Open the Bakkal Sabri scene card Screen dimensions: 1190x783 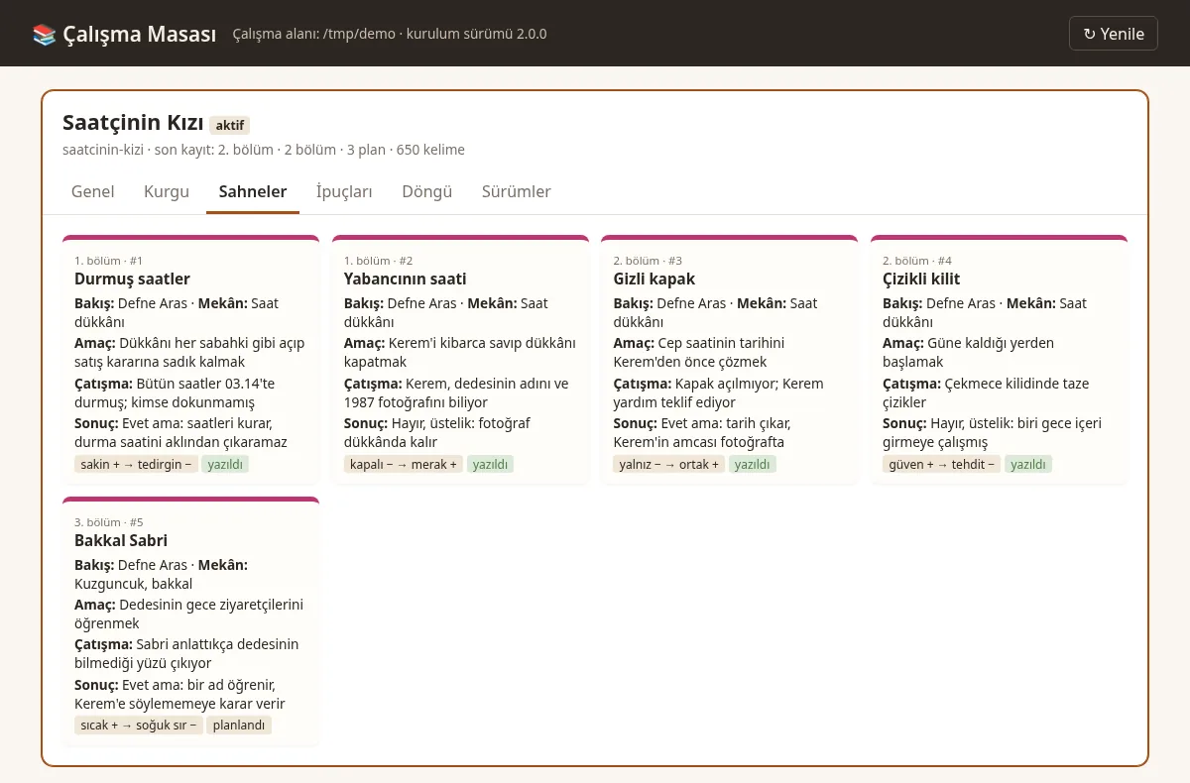[190, 621]
